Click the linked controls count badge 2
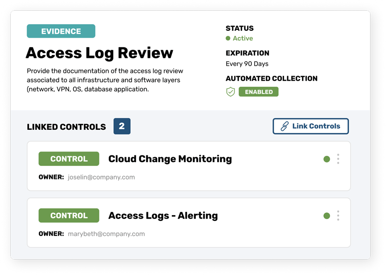 pos(122,126)
